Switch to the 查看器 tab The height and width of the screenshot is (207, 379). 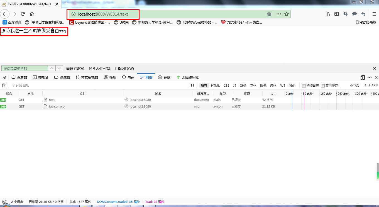[x=19, y=77]
